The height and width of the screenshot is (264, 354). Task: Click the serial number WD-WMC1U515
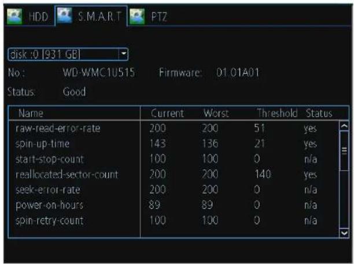coord(99,73)
